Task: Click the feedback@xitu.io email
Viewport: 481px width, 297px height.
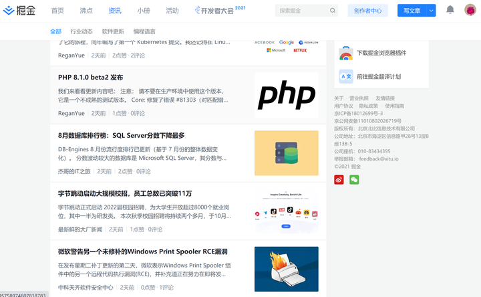Action: click(x=379, y=159)
